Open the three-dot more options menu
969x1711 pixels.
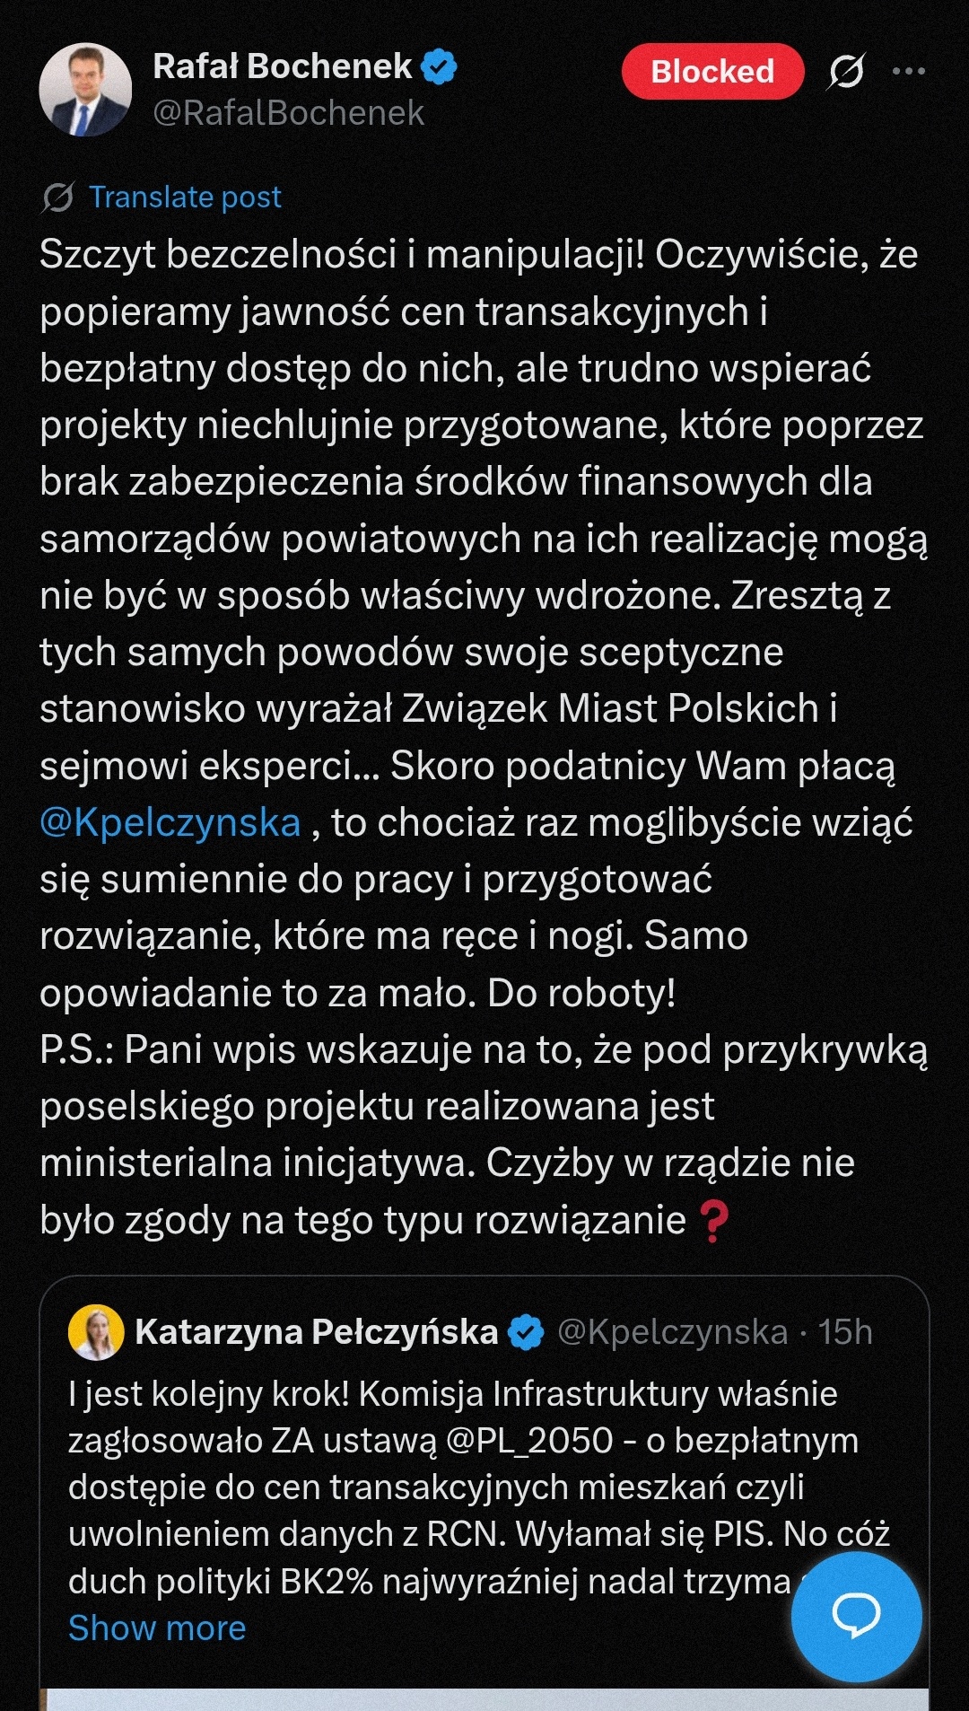(x=908, y=71)
